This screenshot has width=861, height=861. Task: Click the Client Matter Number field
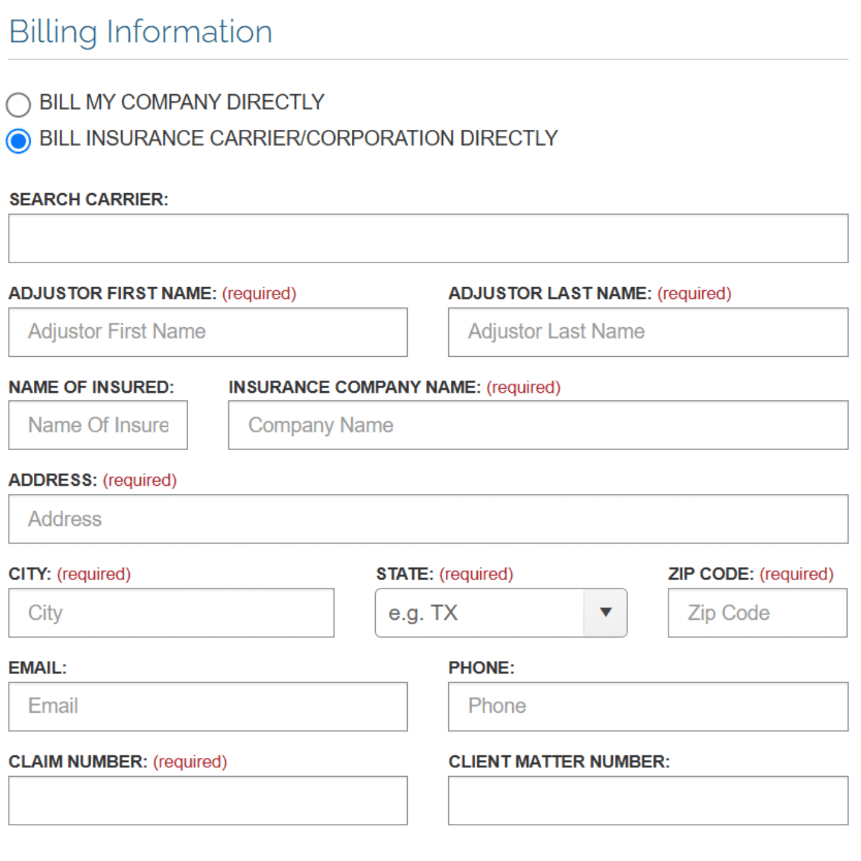click(x=648, y=801)
